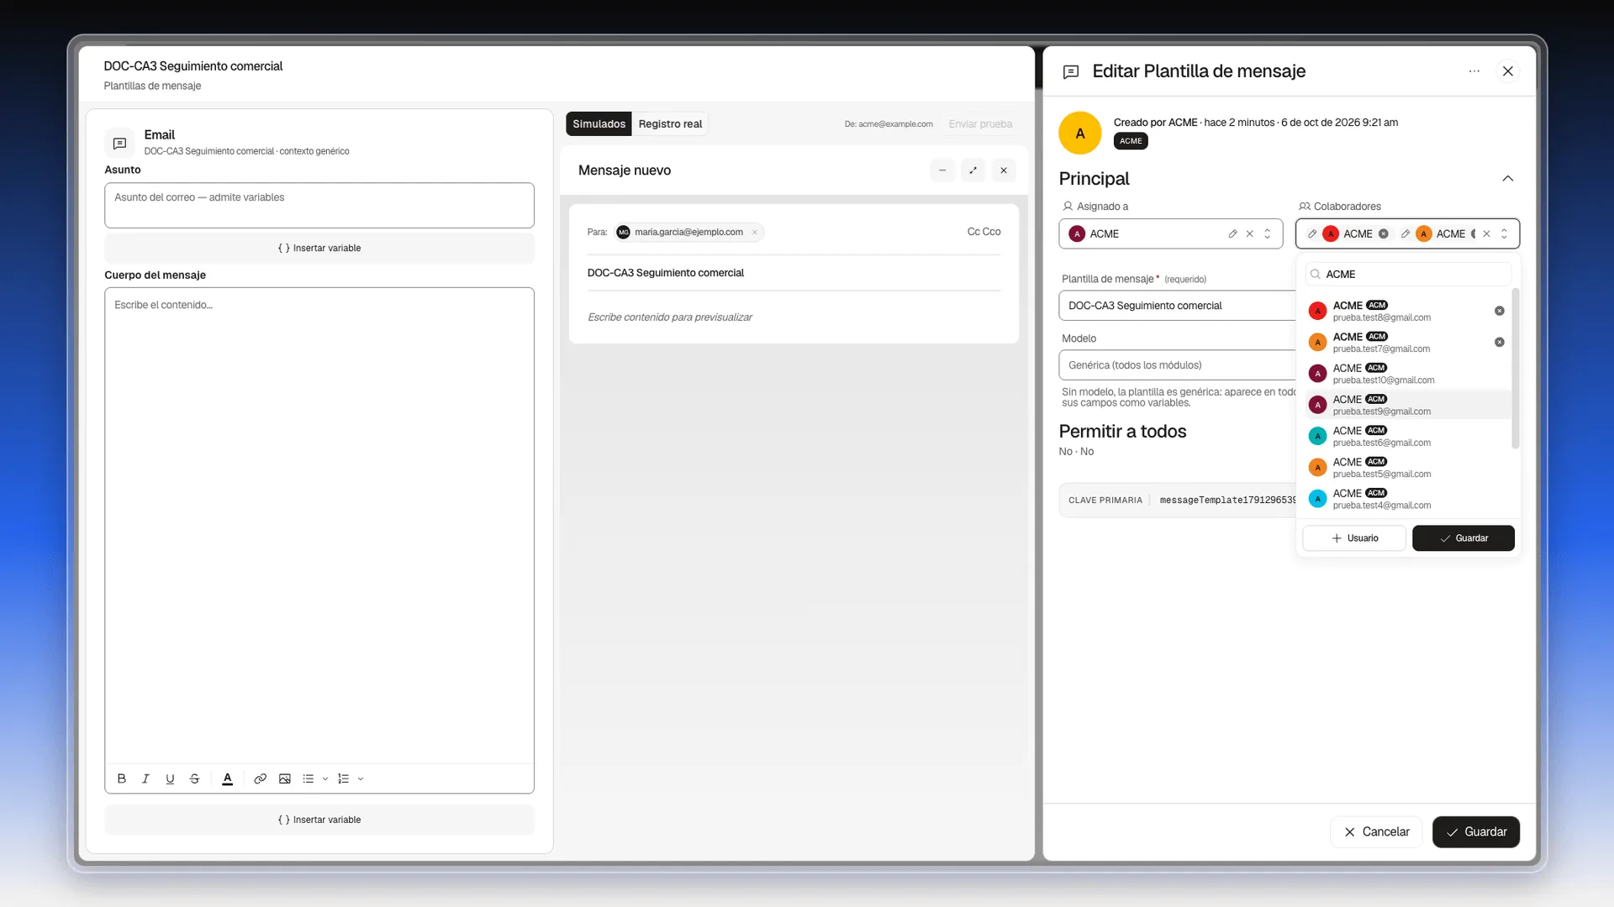Open the numbered list style dropdown arrow
This screenshot has height=907, width=1614.
pos(361,779)
